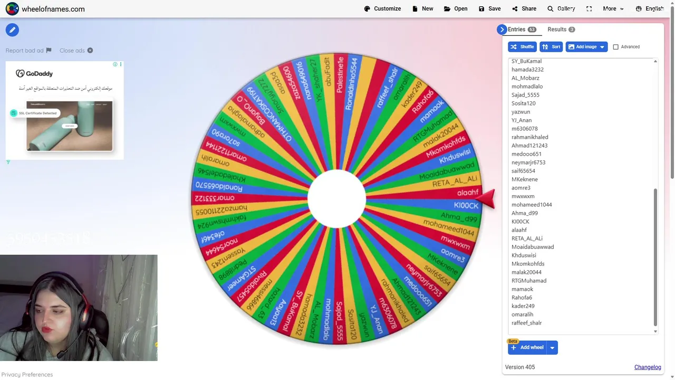675x380 pixels.
Task: Select entry text 'Khduswisi'
Action: [524, 255]
